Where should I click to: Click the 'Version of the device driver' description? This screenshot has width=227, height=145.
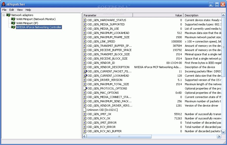(201, 106)
